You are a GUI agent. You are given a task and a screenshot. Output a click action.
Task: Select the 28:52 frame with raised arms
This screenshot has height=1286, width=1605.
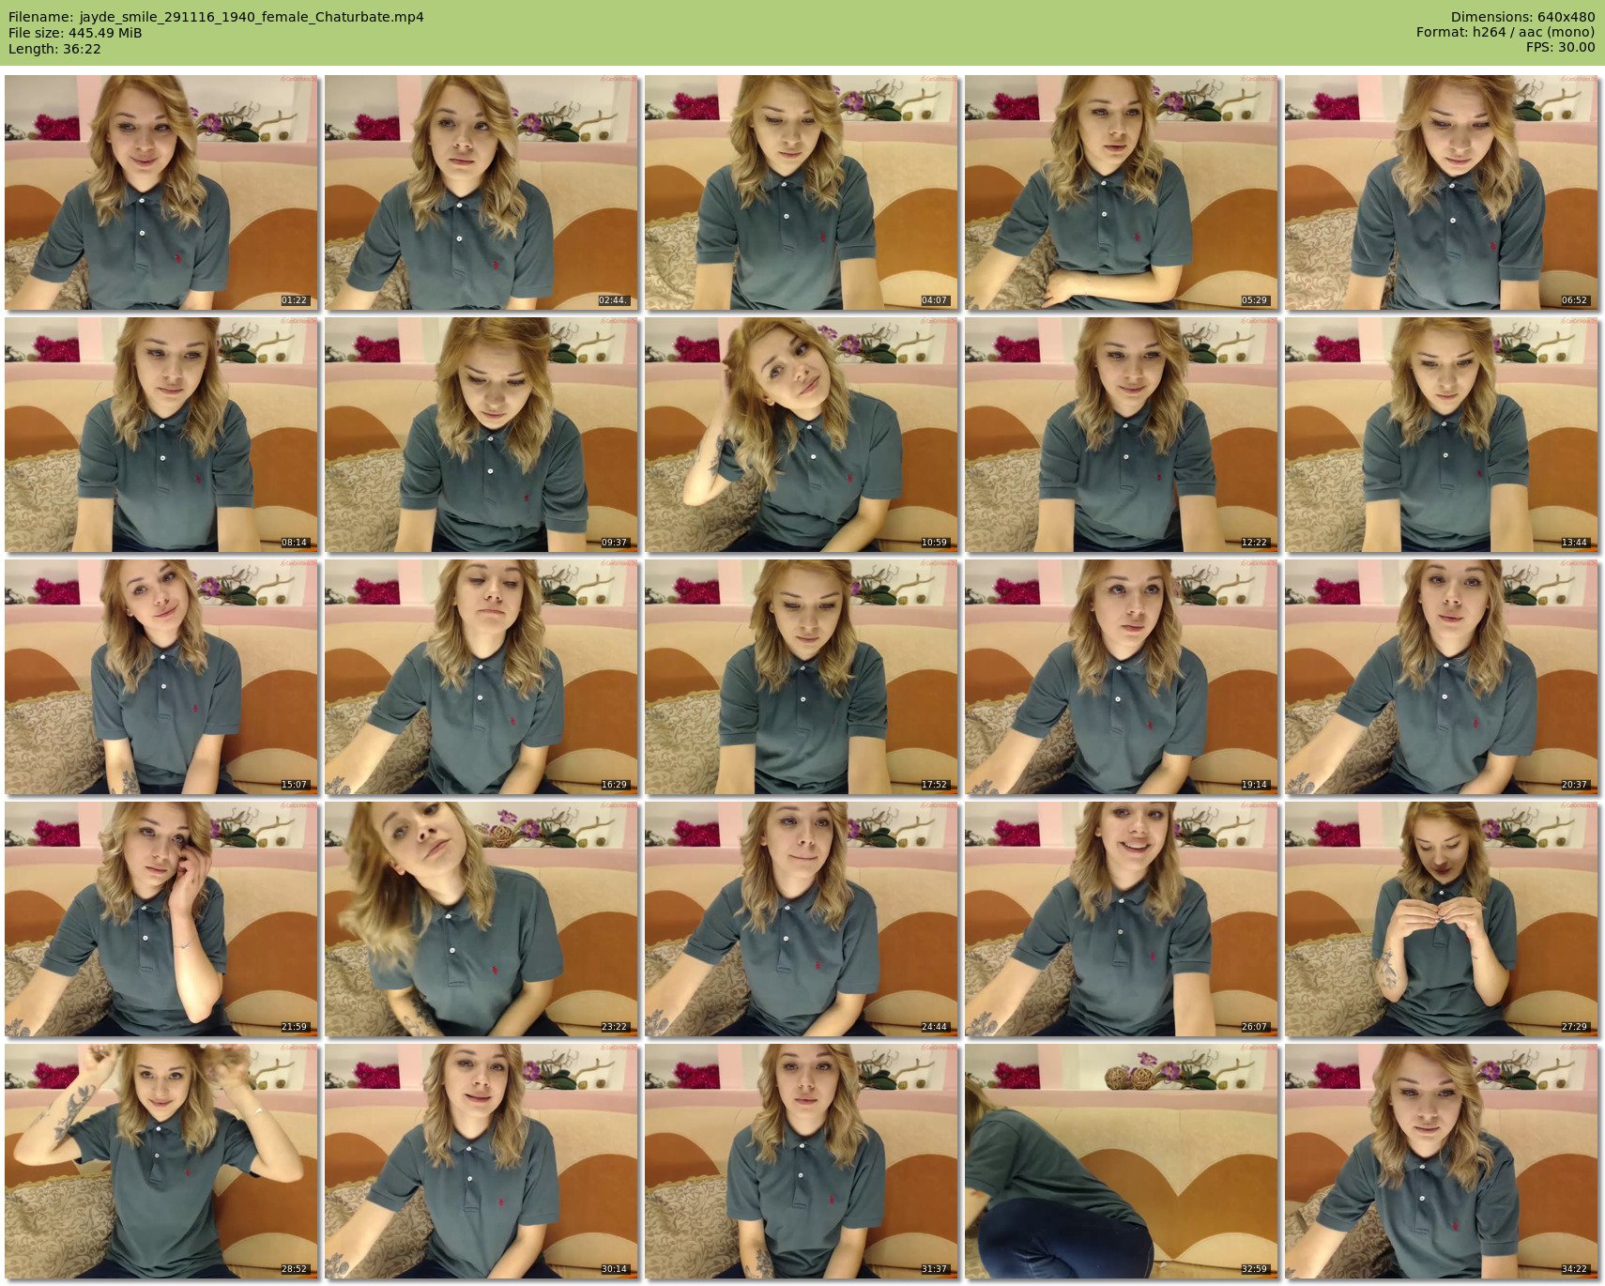(x=160, y=1161)
